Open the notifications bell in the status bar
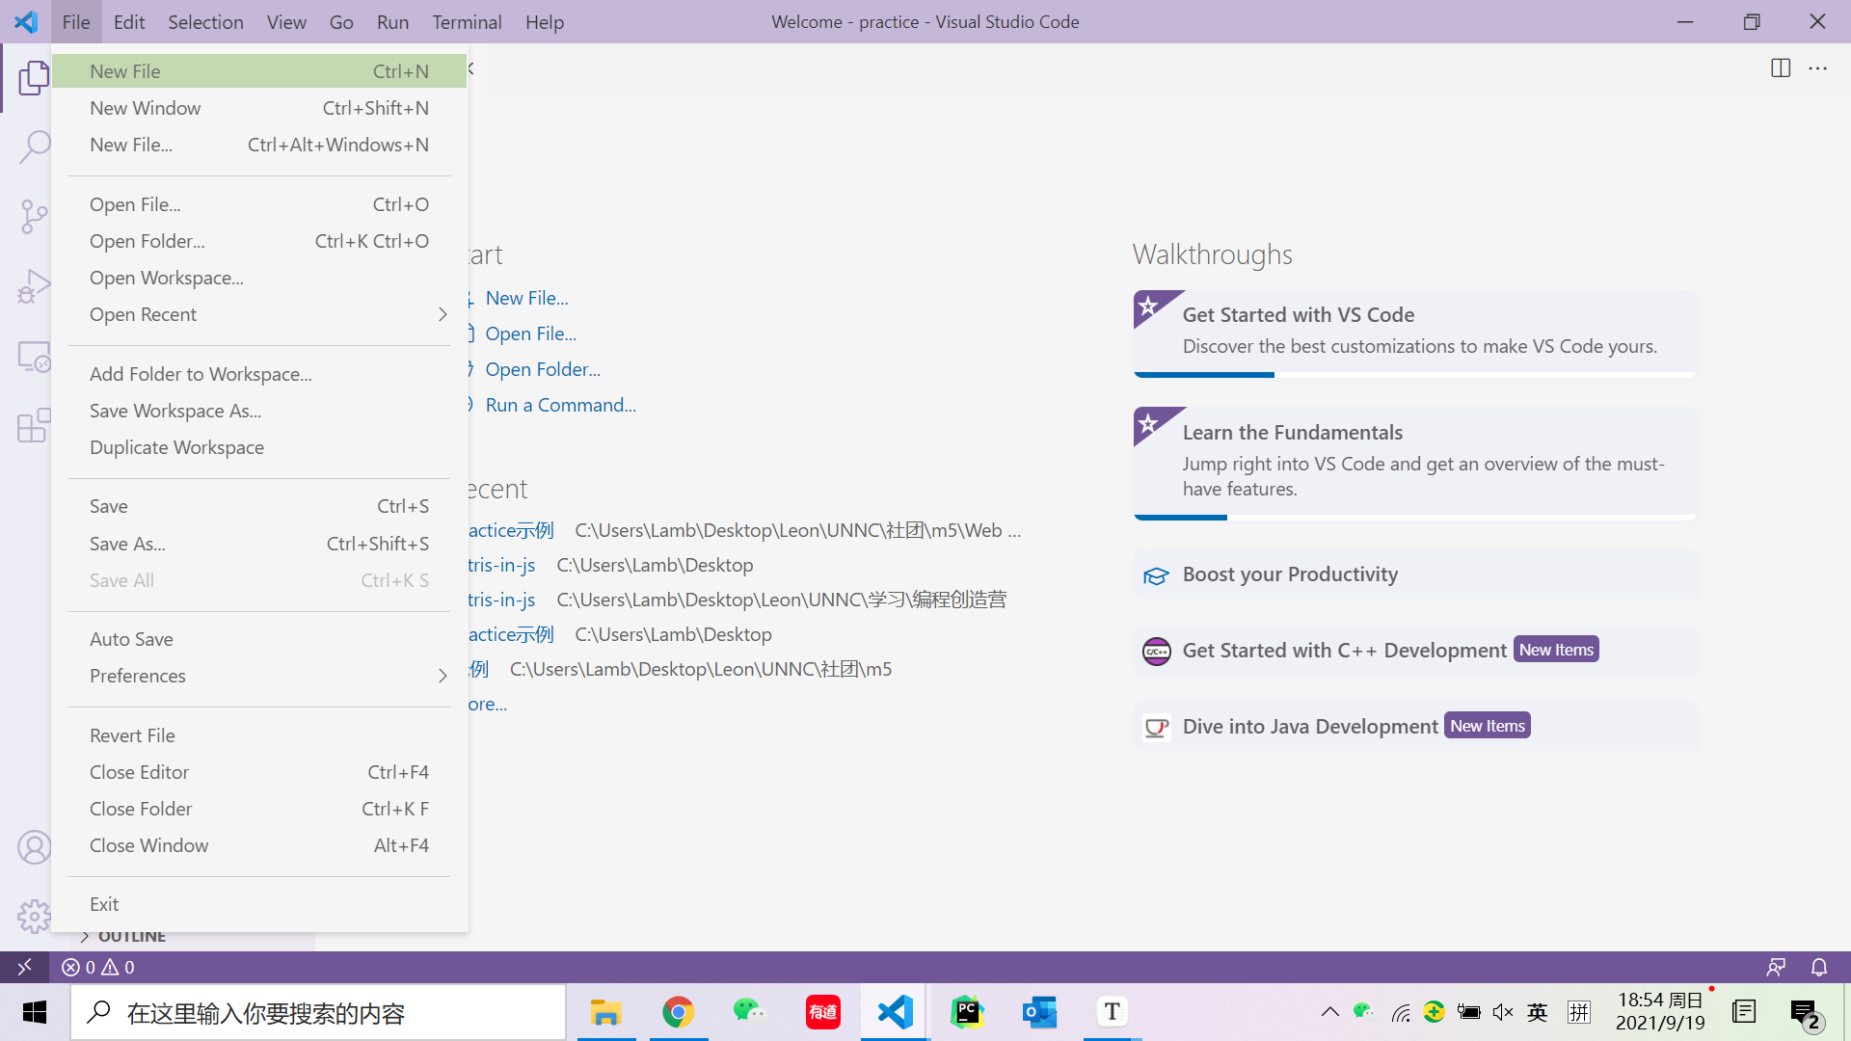 1818,967
